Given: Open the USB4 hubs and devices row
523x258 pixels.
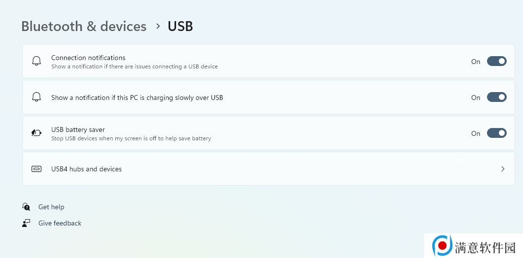Looking at the screenshot, I should click(269, 169).
